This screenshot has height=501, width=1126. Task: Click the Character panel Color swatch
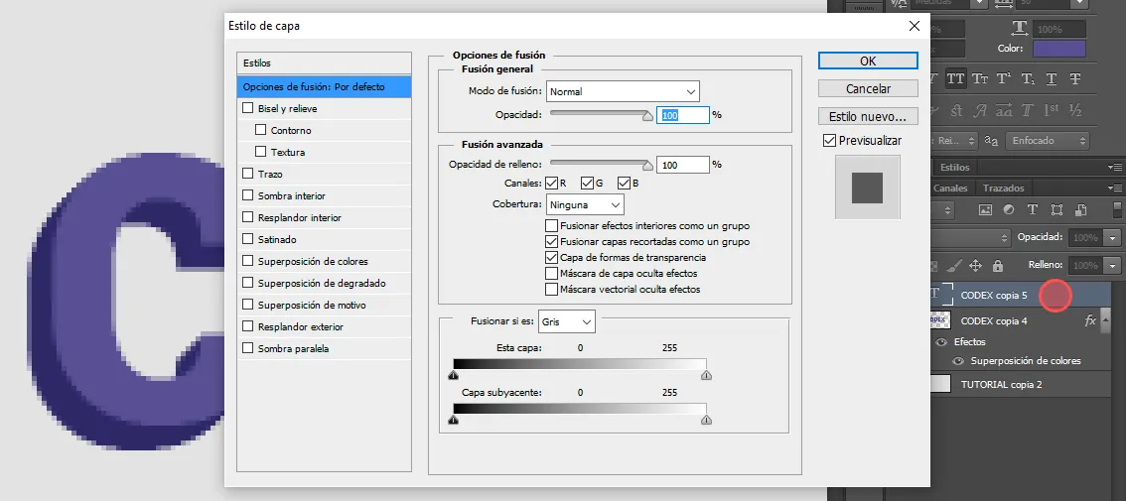pos(1059,49)
